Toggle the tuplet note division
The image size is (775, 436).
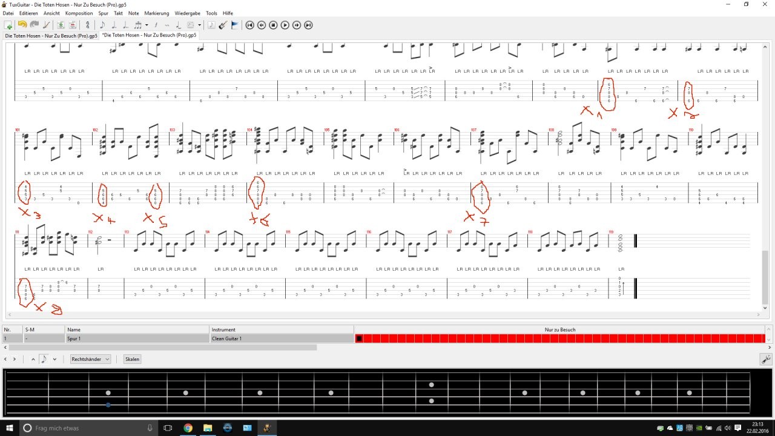coord(137,25)
